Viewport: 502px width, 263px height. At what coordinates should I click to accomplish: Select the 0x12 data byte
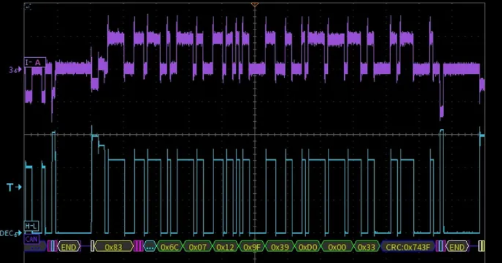(225, 246)
